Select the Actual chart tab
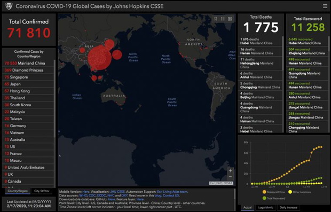This screenshot has width=331, height=212. (x=247, y=207)
